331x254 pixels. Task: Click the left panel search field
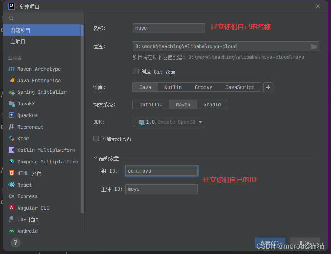44,18
